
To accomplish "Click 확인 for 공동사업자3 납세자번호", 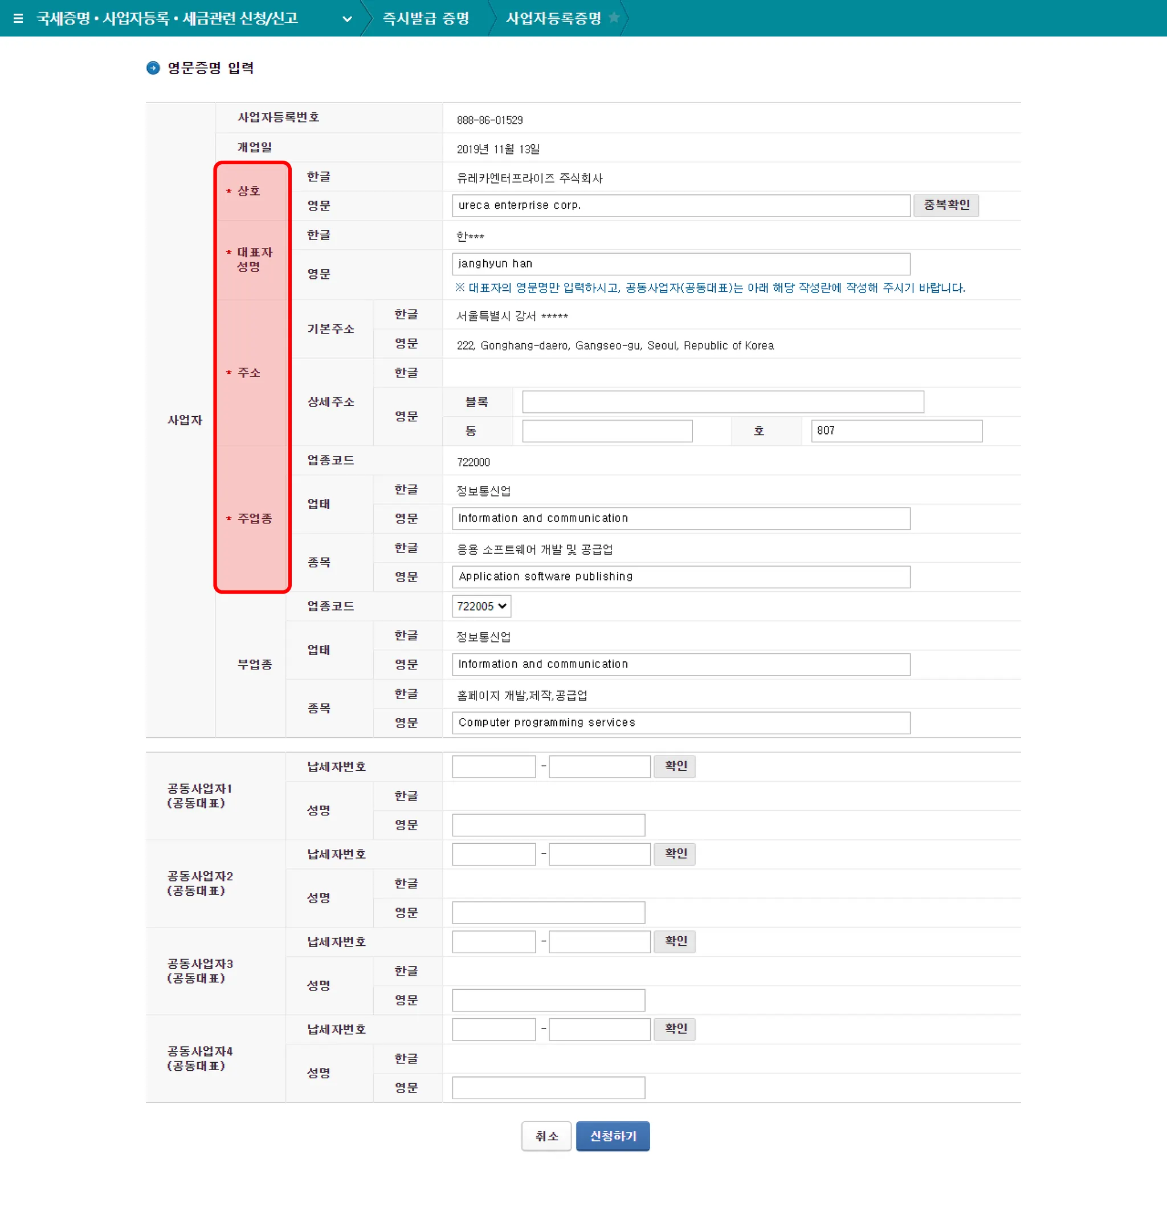I will click(675, 941).
